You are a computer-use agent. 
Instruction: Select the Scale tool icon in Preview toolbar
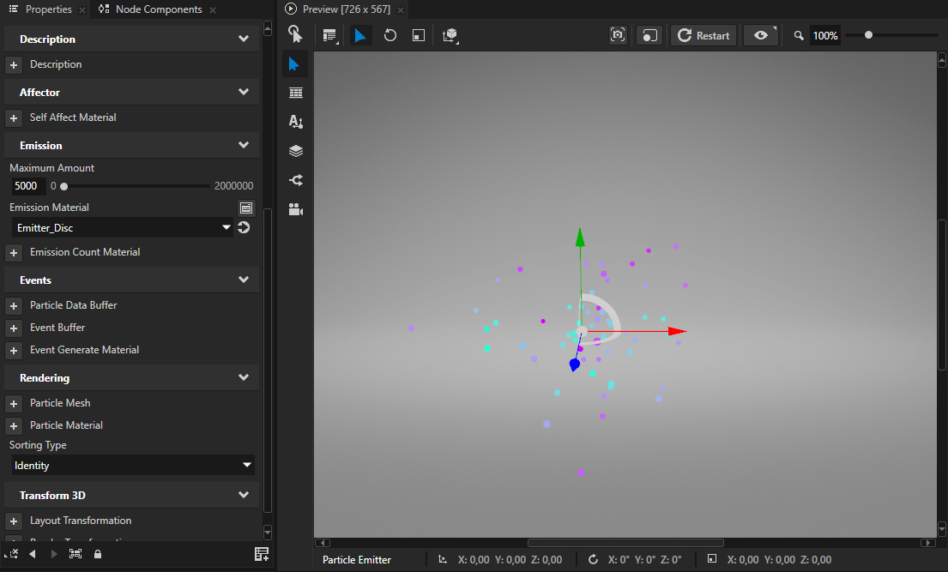[419, 36]
